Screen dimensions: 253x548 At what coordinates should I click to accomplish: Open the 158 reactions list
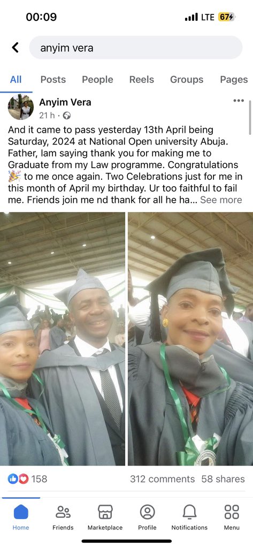pos(27,479)
